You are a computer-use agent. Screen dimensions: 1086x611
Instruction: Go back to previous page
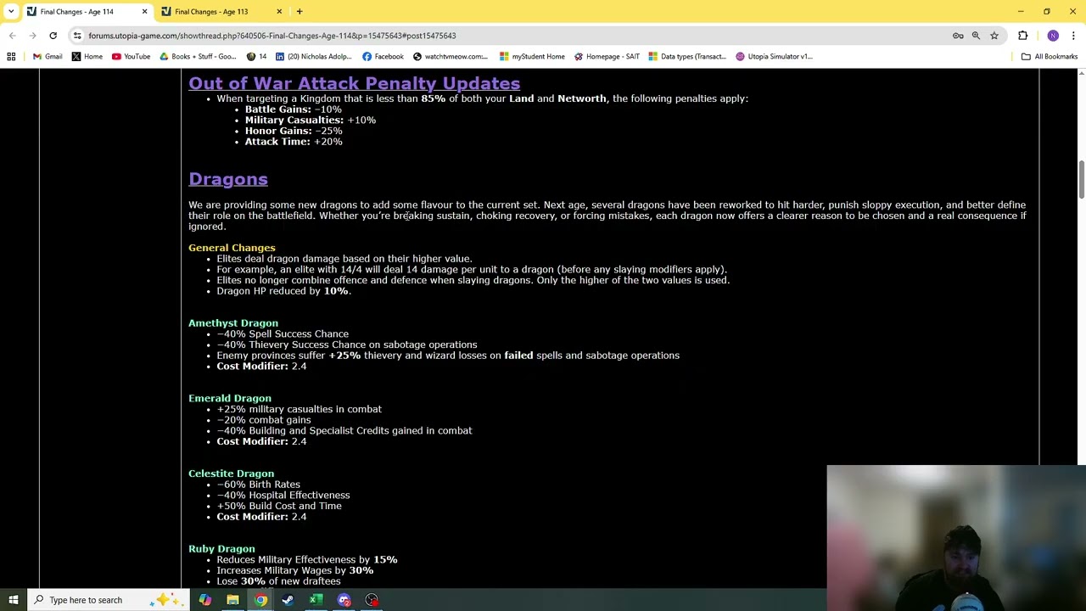pyautogui.click(x=13, y=36)
